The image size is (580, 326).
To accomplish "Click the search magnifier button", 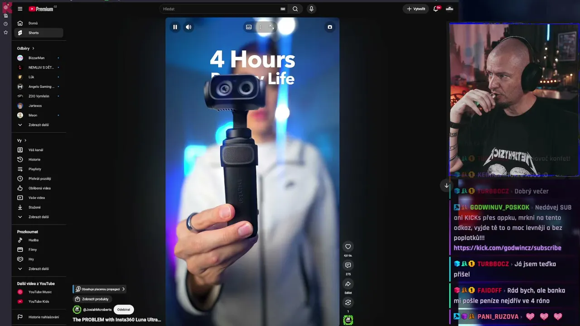I will point(295,9).
